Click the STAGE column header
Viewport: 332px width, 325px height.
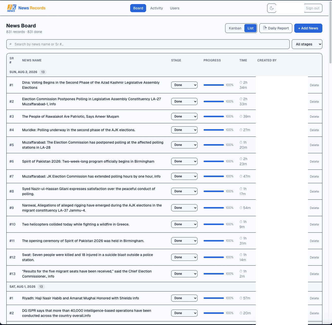click(x=176, y=60)
